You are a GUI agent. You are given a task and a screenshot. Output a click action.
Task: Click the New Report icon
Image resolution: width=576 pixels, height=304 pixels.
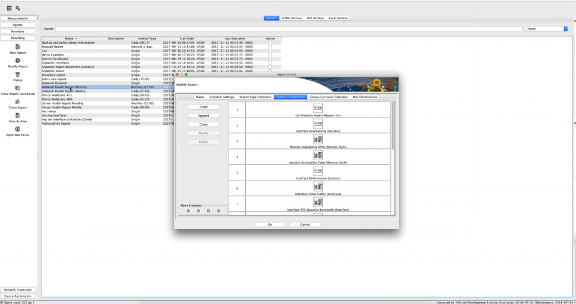pos(17,47)
